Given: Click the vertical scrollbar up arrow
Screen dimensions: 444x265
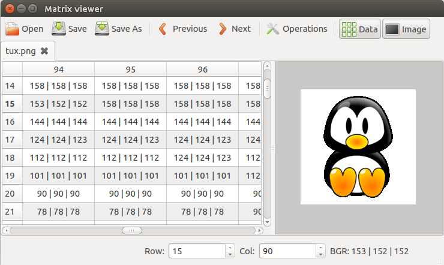Looking at the screenshot, I should click(x=267, y=66).
